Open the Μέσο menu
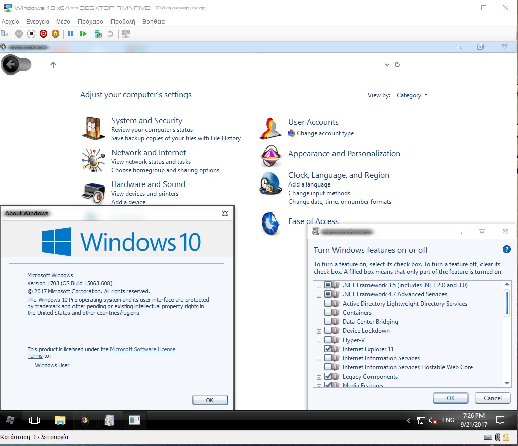Viewport: 518px width, 446px height. point(63,21)
